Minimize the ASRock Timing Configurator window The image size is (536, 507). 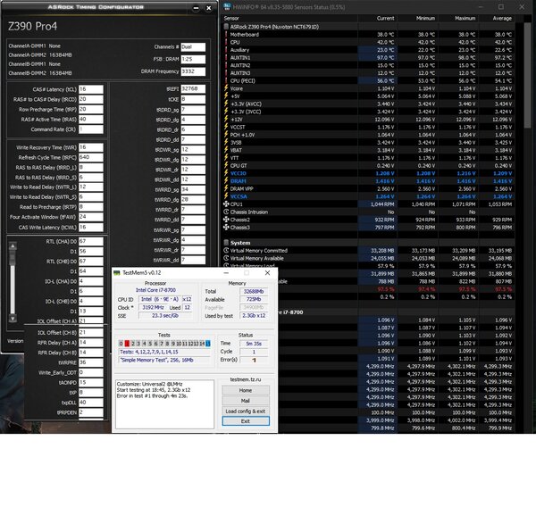pyautogui.click(x=196, y=8)
